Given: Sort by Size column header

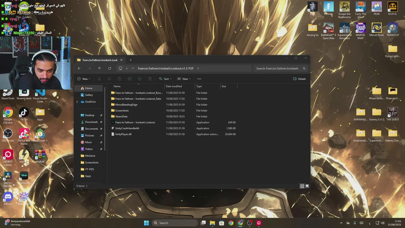Looking at the screenshot, I should (x=228, y=86).
